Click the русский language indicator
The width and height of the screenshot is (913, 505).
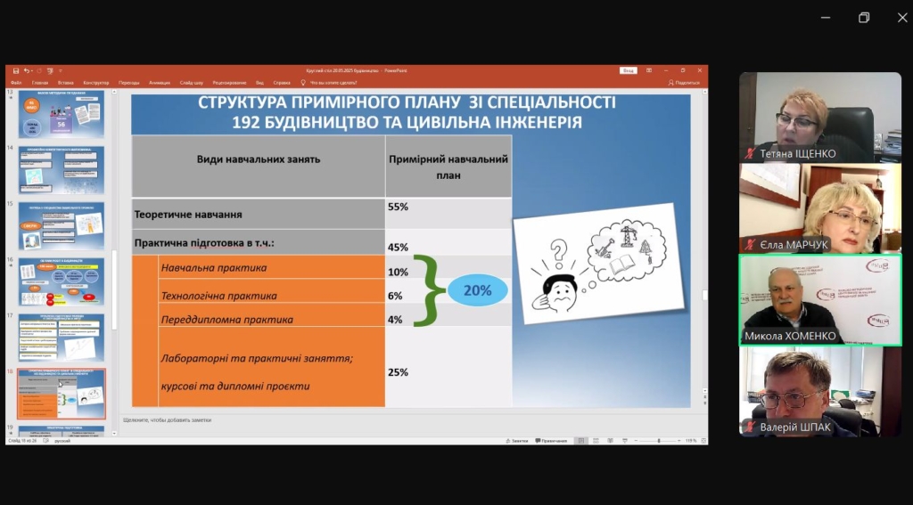(x=63, y=441)
